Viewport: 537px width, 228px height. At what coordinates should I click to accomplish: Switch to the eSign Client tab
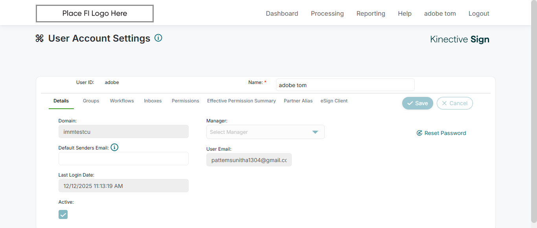tap(334, 101)
